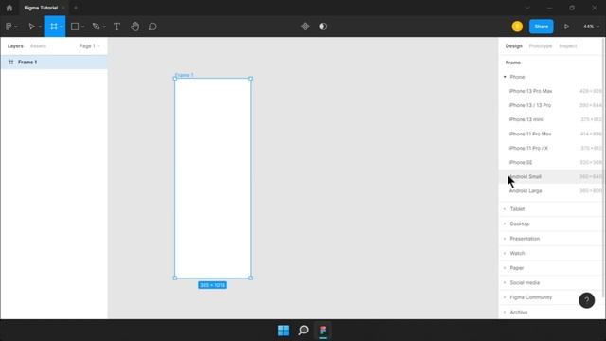Switch to the Assets tab
Image resolution: width=606 pixels, height=341 pixels.
tap(38, 46)
